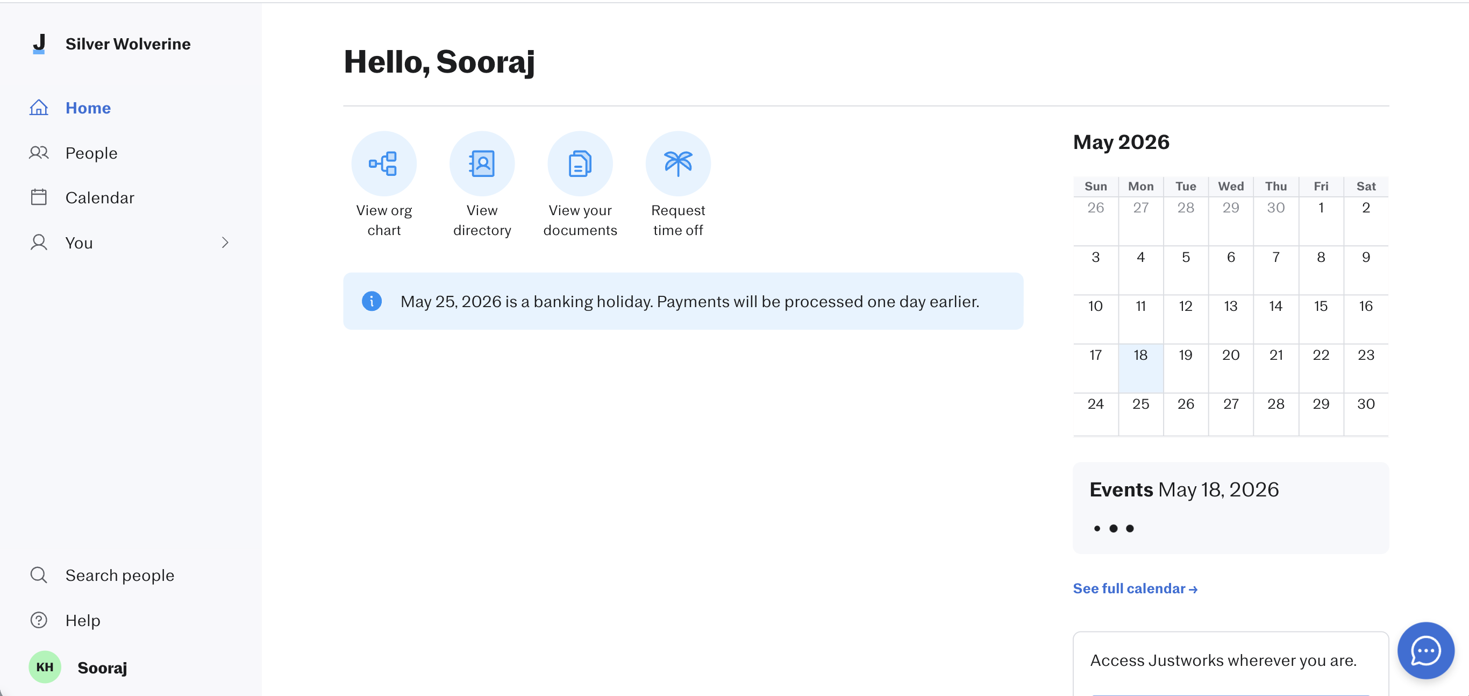Click the Wed column header
1469x696 pixels.
tap(1231, 186)
